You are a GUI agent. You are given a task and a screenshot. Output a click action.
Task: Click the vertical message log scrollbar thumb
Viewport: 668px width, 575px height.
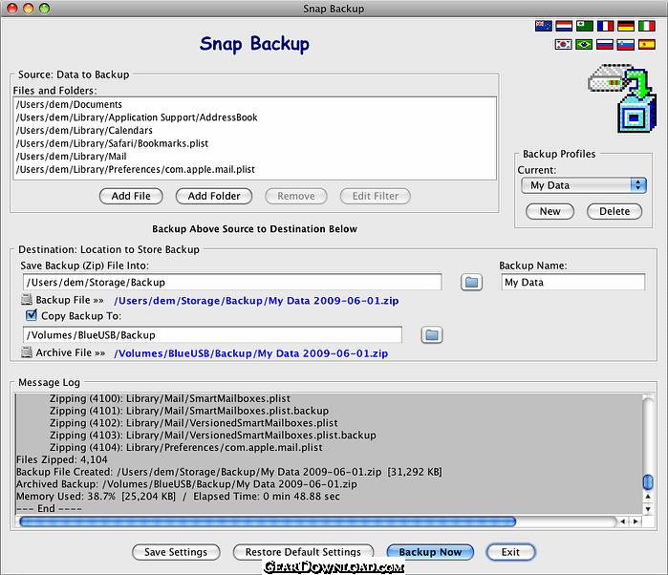[x=648, y=482]
